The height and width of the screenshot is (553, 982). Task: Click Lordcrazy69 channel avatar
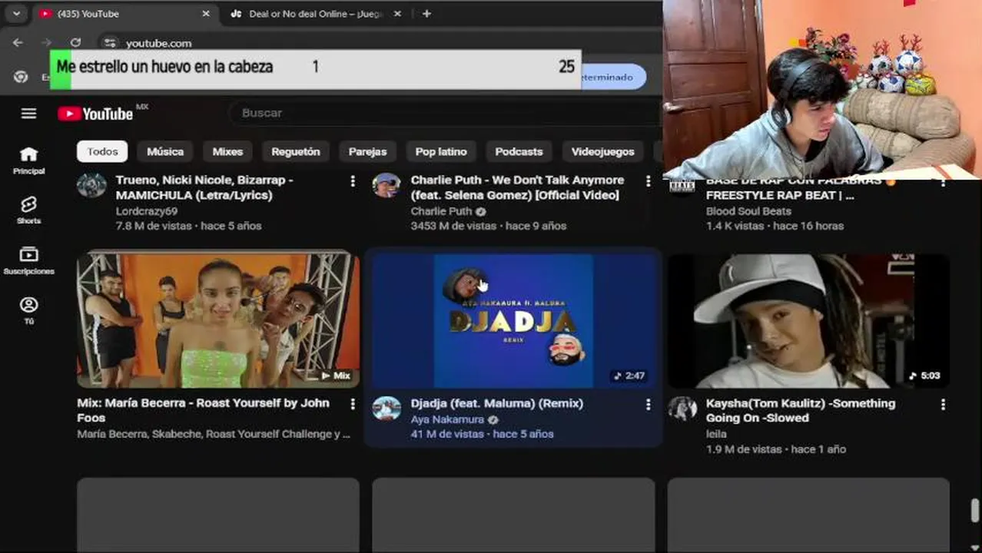point(91,185)
